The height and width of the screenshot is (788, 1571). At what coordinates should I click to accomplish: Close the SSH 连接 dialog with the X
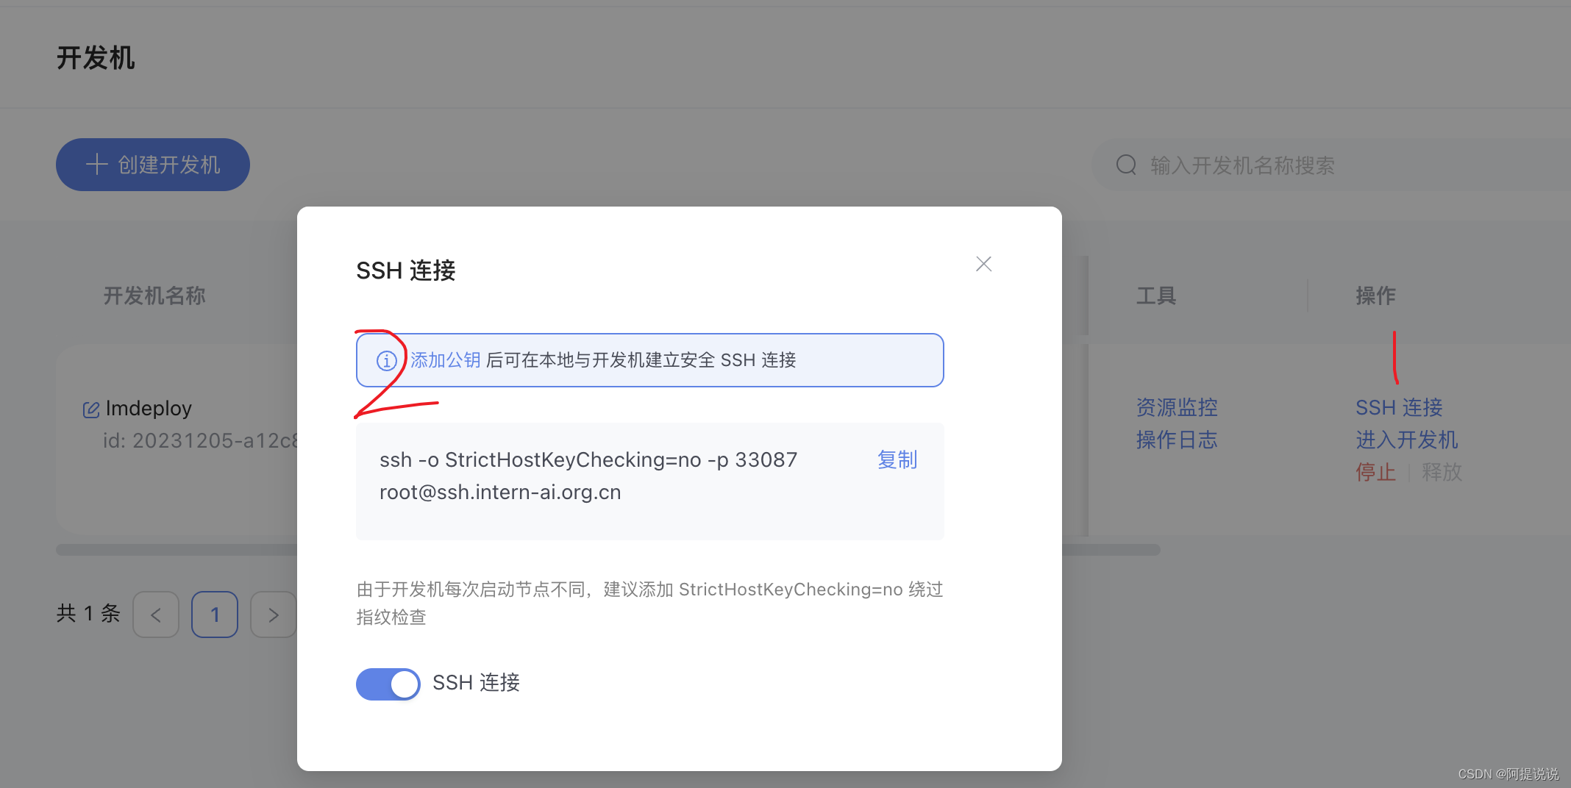[x=983, y=263]
